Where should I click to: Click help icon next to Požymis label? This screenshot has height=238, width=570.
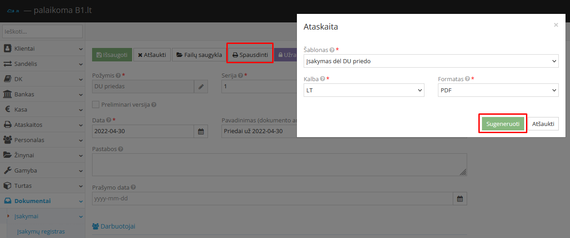[118, 76]
